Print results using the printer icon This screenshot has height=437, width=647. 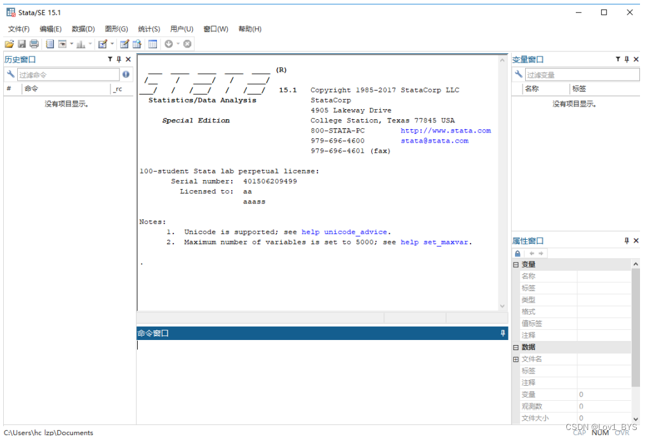click(34, 44)
